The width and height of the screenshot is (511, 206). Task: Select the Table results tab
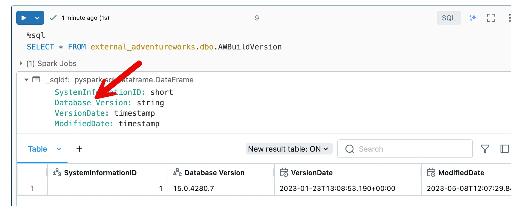click(x=38, y=149)
